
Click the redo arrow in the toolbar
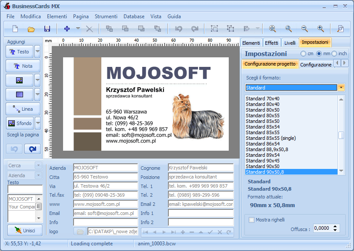pos(194,29)
